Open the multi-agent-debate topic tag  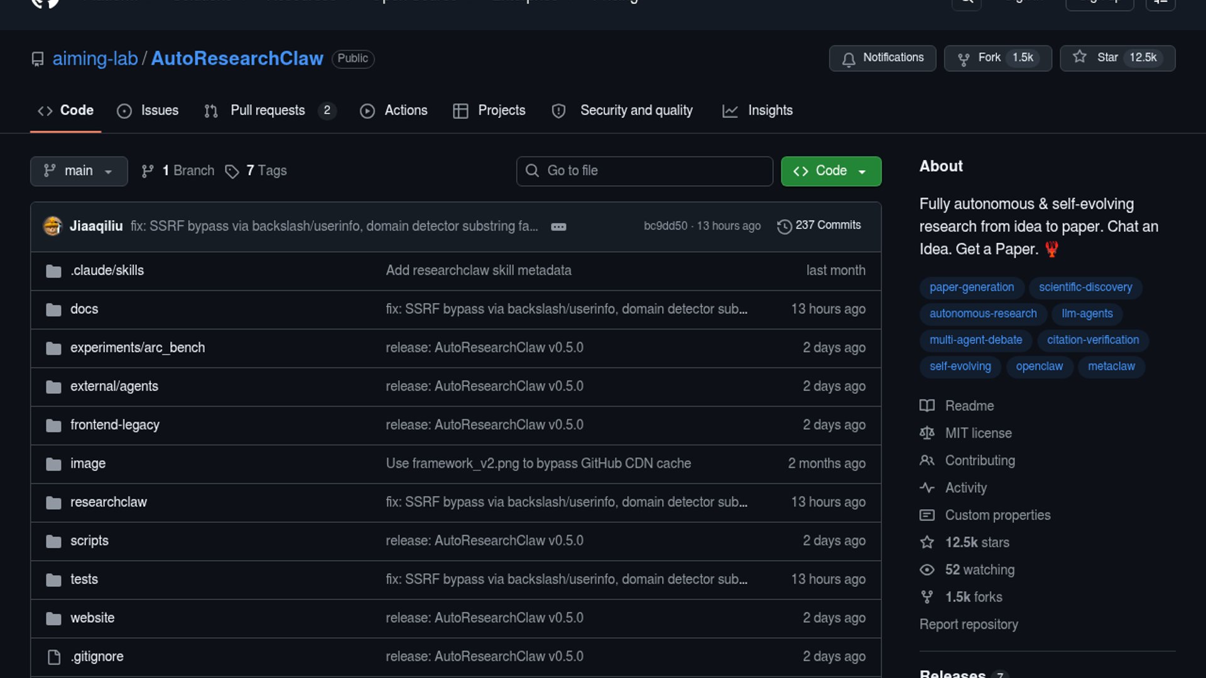975,340
